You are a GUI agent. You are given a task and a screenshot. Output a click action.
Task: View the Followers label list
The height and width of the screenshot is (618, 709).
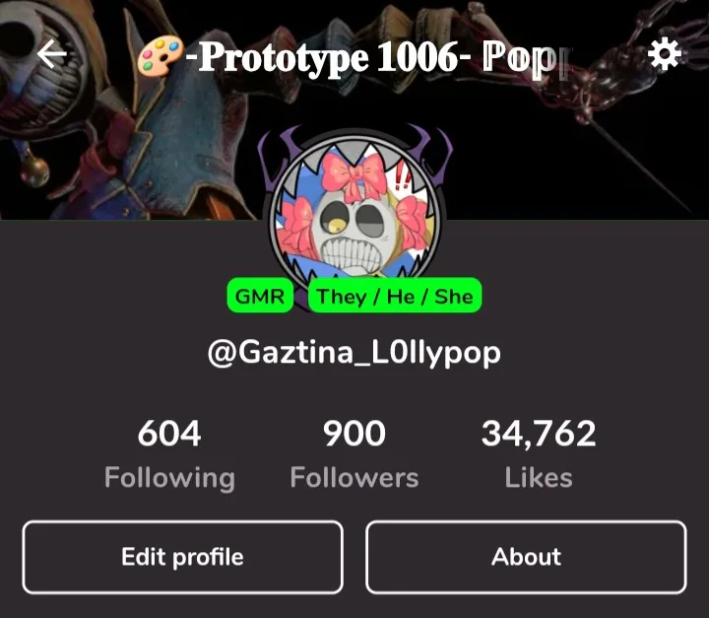point(354,477)
